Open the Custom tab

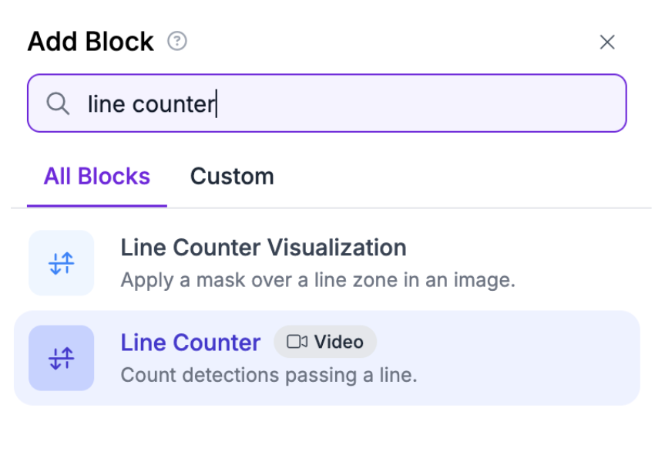tap(232, 177)
